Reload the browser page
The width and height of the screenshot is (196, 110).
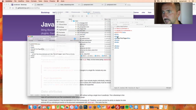pyautogui.click(x=10, y=8)
